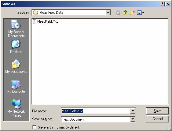This screenshot has width=172, height=131.
Task: Open My Recent Documents shortcut
Action: click(16, 28)
